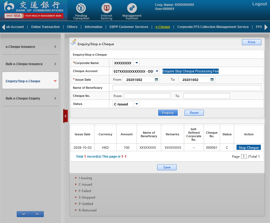Click the sidebar scroll up arrow button

37,214
